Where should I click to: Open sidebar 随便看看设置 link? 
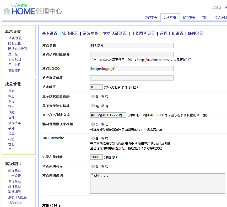click(x=18, y=48)
